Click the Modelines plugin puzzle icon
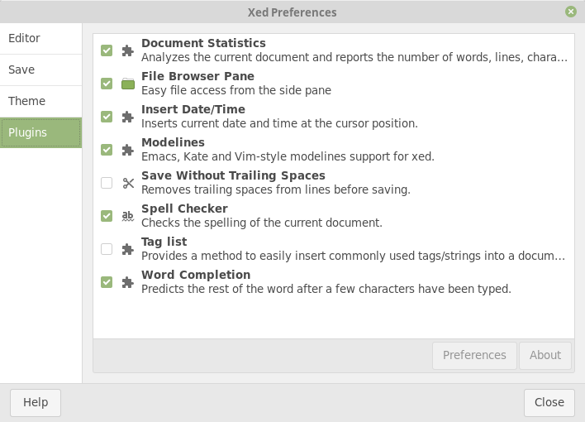This screenshot has height=422, width=585. pyautogui.click(x=127, y=150)
